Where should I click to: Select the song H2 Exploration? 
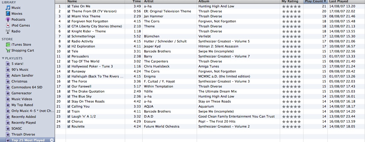pyautogui.click(x=83, y=46)
